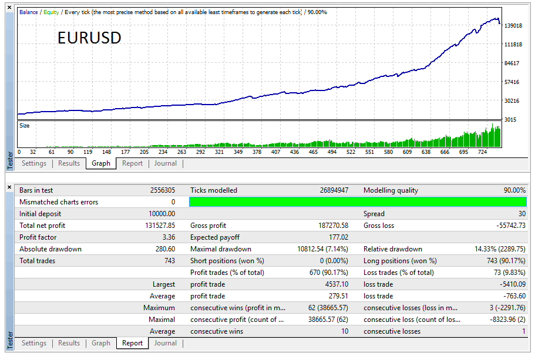Select largest profit trade value 4537.10

pyautogui.click(x=337, y=284)
